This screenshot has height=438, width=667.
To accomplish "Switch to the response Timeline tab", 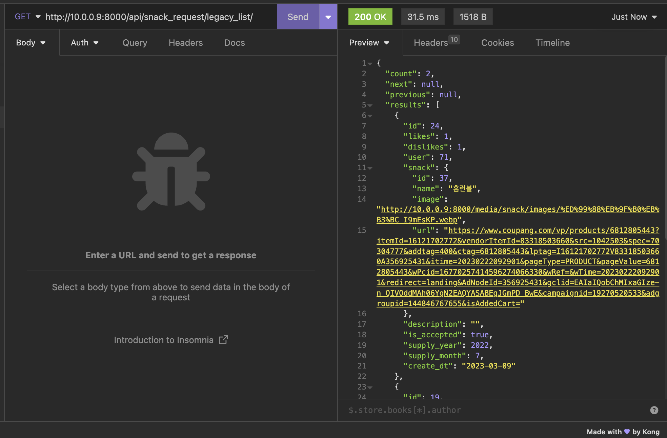I will click(x=552, y=43).
